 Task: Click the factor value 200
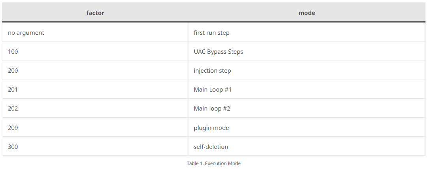point(13,71)
